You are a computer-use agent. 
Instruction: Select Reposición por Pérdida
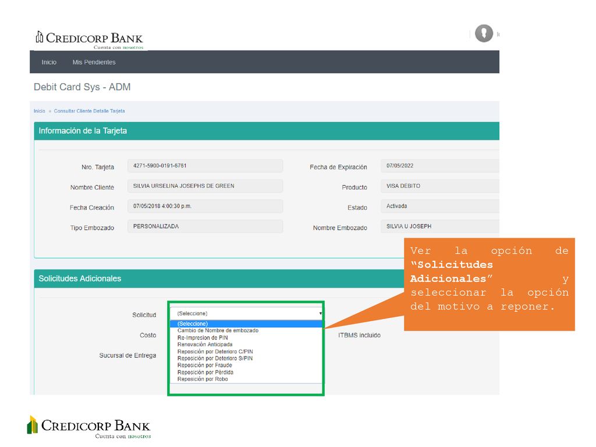pyautogui.click(x=205, y=372)
